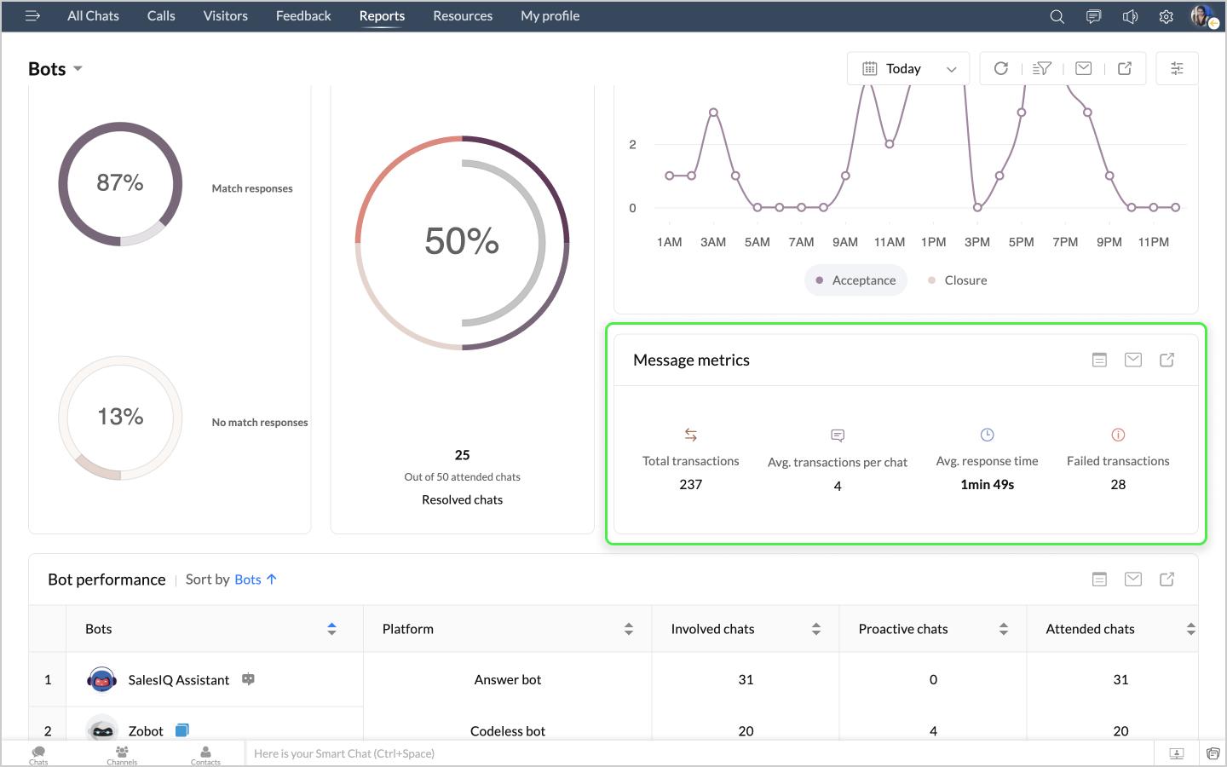1227x767 pixels.
Task: Toggle Closure series in chart legend
Action: pos(958,280)
